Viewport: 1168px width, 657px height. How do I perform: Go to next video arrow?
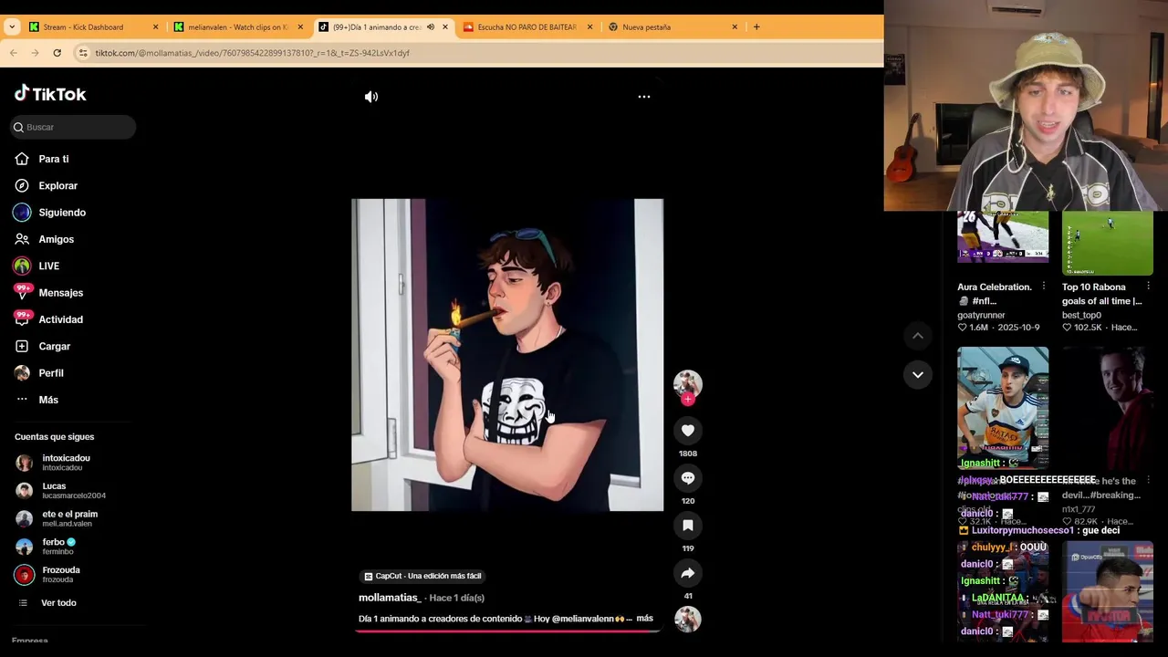918,375
